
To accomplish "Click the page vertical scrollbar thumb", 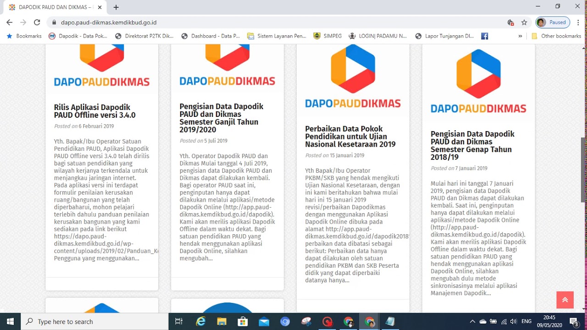I will click(x=584, y=170).
